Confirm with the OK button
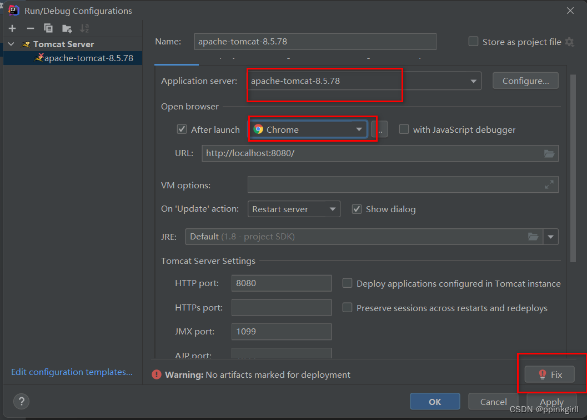 tap(435, 402)
